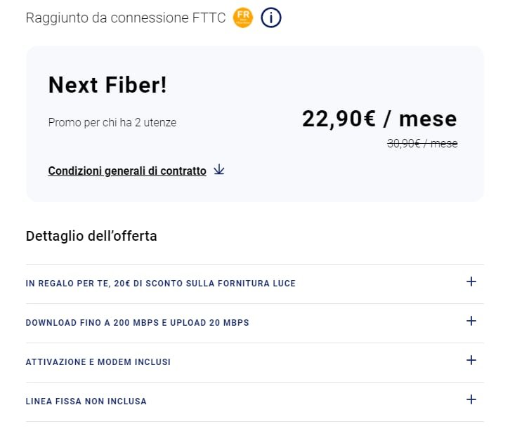Click plus icon for Attivazione e modem inclusi

coord(471,360)
